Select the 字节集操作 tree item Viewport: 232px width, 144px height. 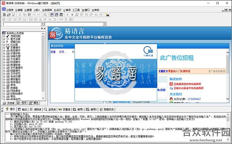(x=17, y=68)
